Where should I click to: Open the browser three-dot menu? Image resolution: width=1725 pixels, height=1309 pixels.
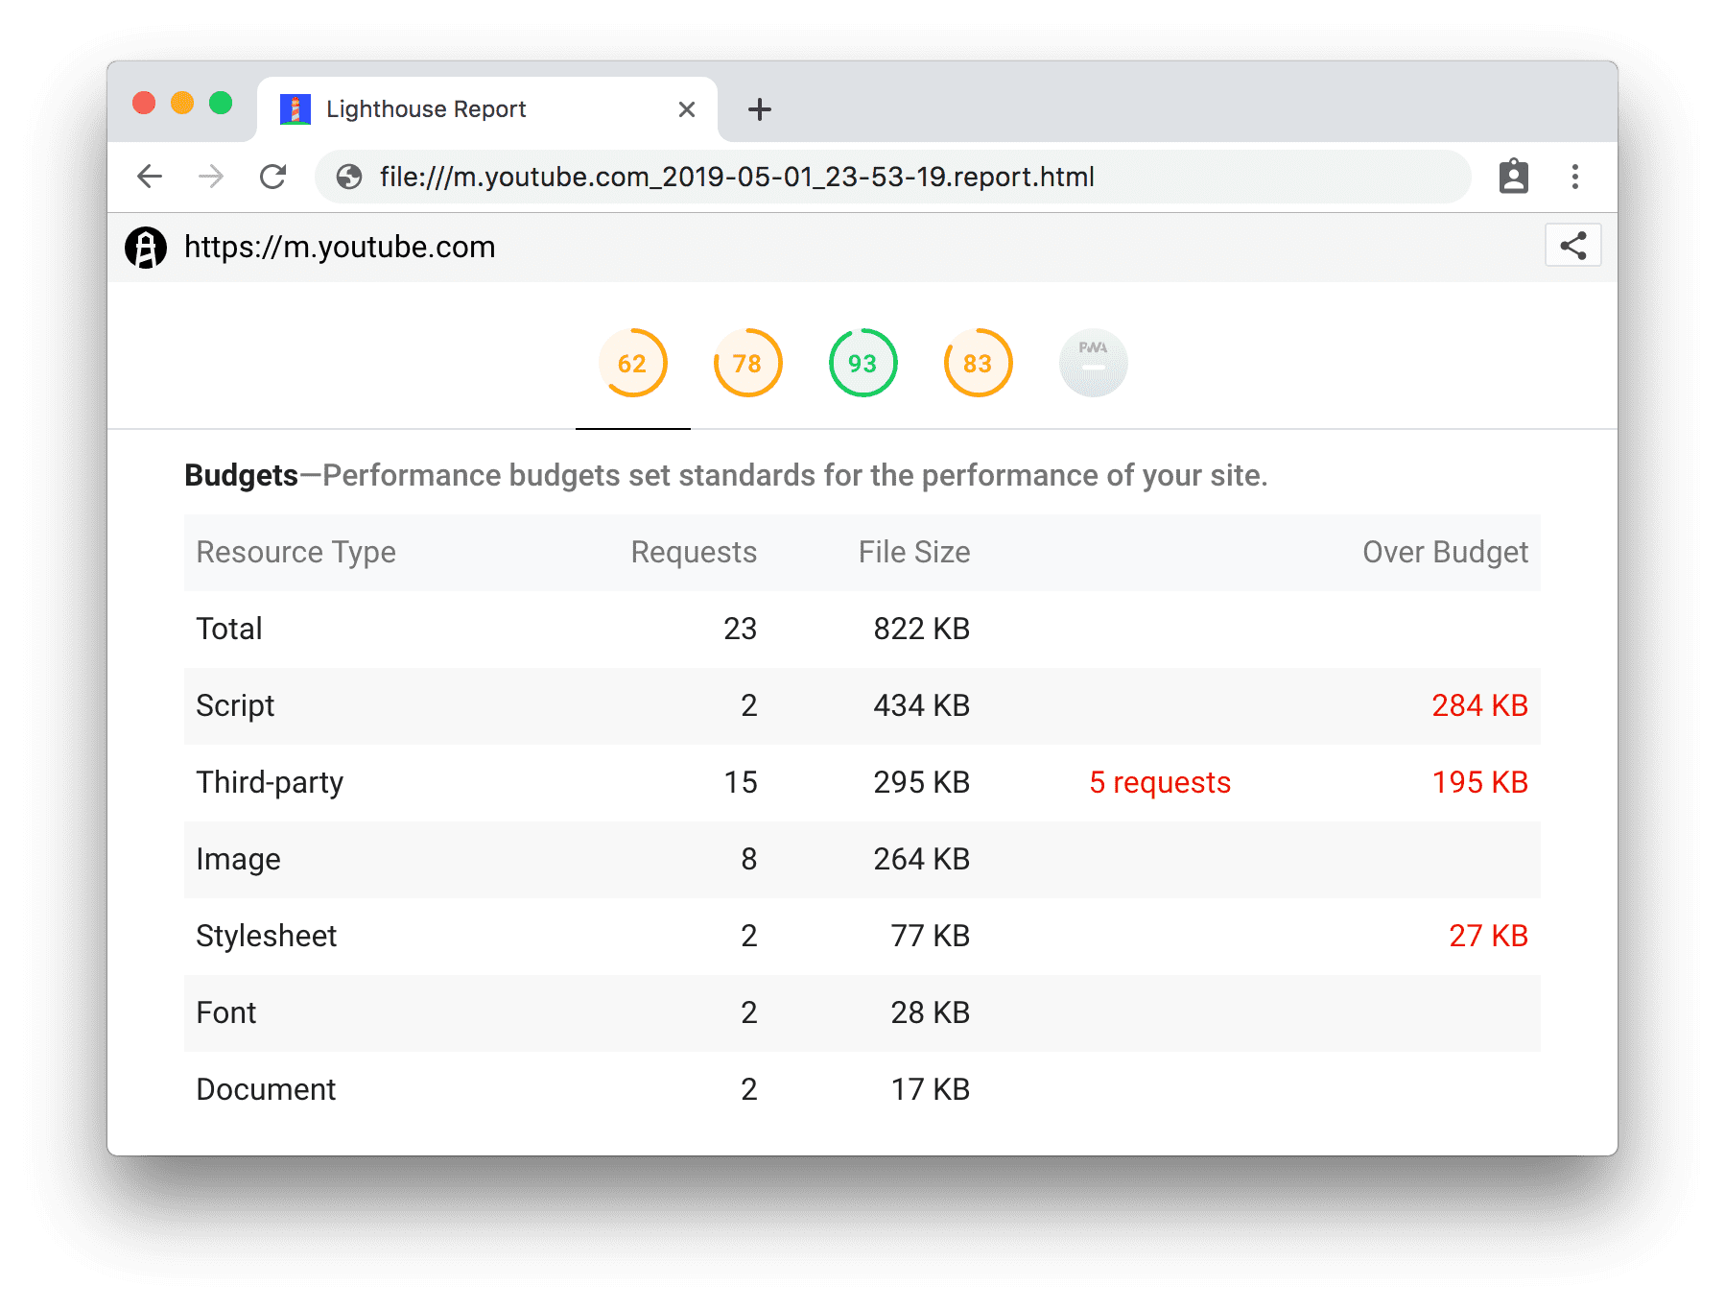(1574, 177)
